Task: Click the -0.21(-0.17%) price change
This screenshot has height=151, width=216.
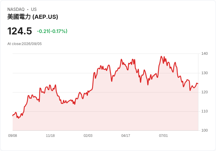Action: tap(52, 31)
